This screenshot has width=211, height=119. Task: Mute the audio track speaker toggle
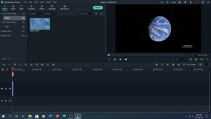click(x=10, y=100)
